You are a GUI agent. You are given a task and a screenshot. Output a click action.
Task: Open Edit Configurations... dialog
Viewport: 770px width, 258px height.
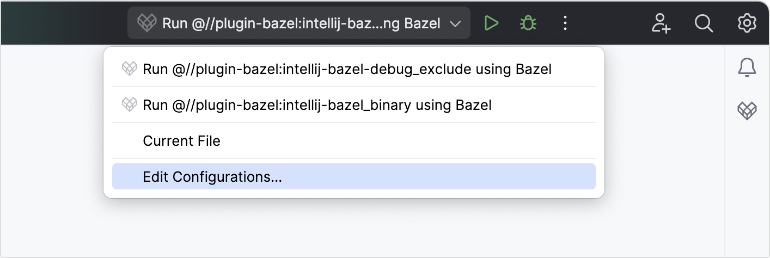tap(212, 177)
